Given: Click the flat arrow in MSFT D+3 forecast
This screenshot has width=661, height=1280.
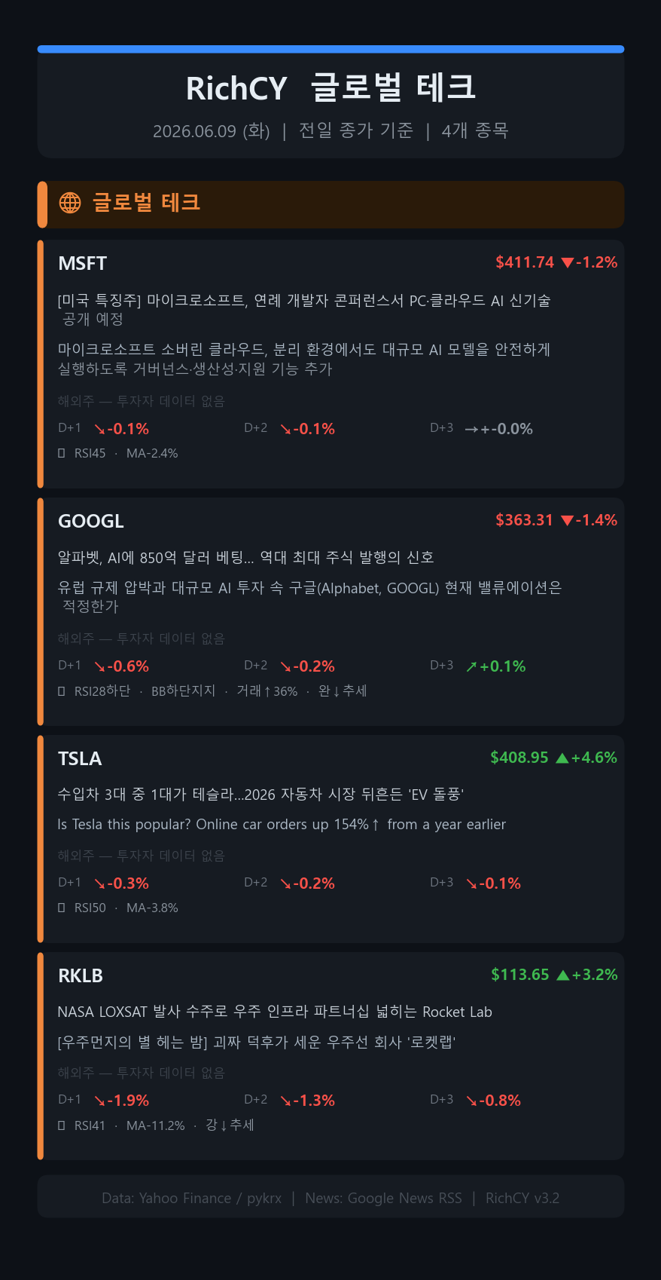Looking at the screenshot, I should [472, 429].
